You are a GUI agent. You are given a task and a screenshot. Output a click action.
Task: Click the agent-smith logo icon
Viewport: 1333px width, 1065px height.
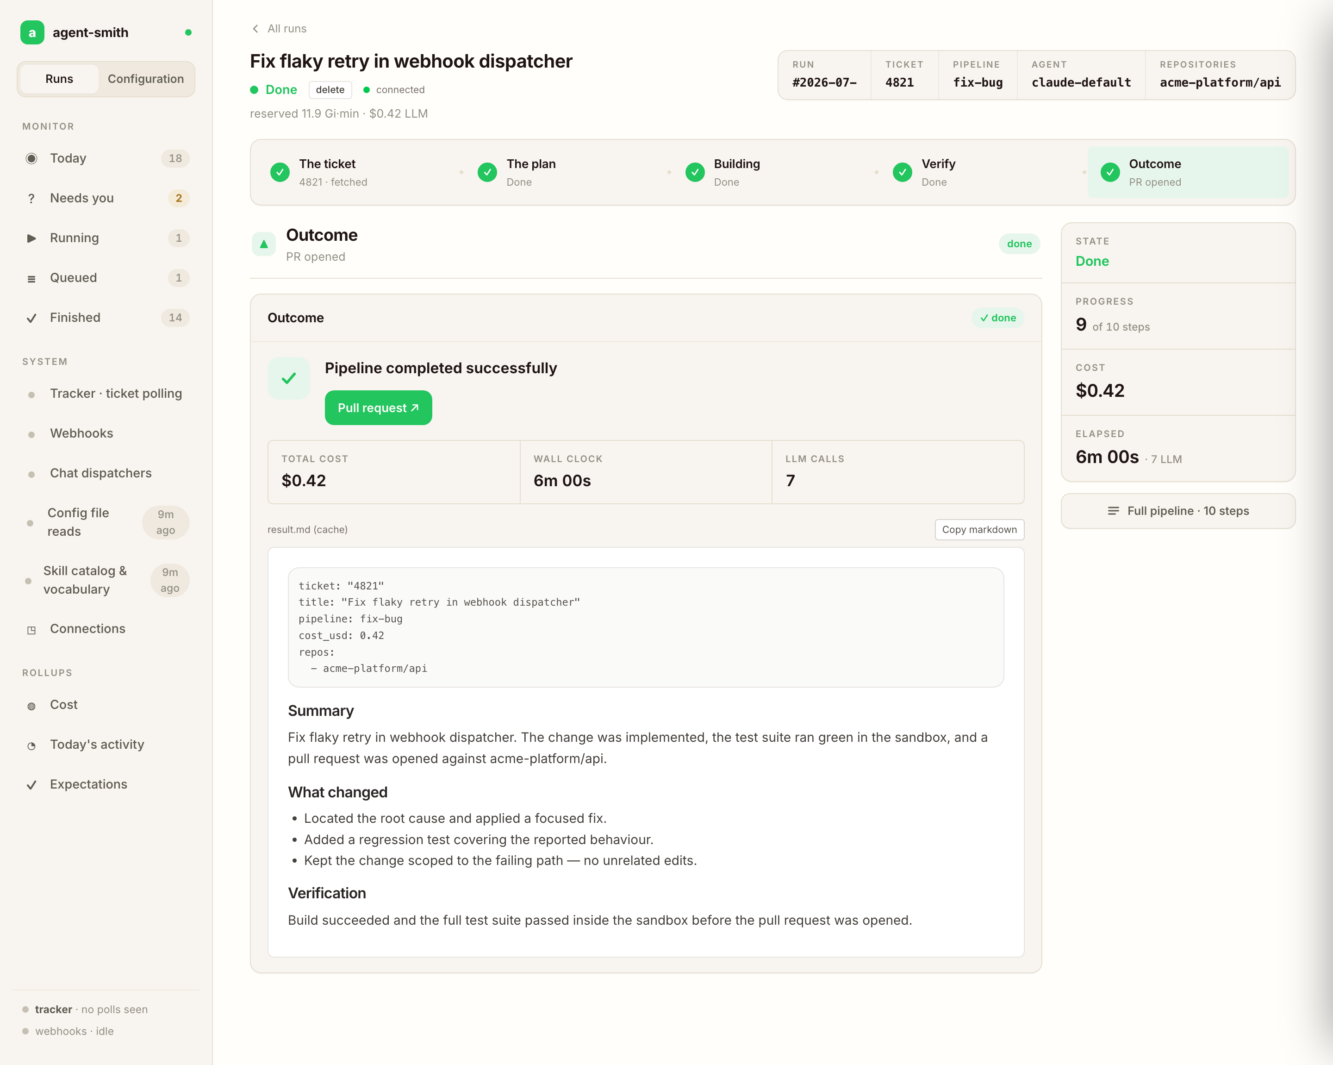tap(32, 33)
